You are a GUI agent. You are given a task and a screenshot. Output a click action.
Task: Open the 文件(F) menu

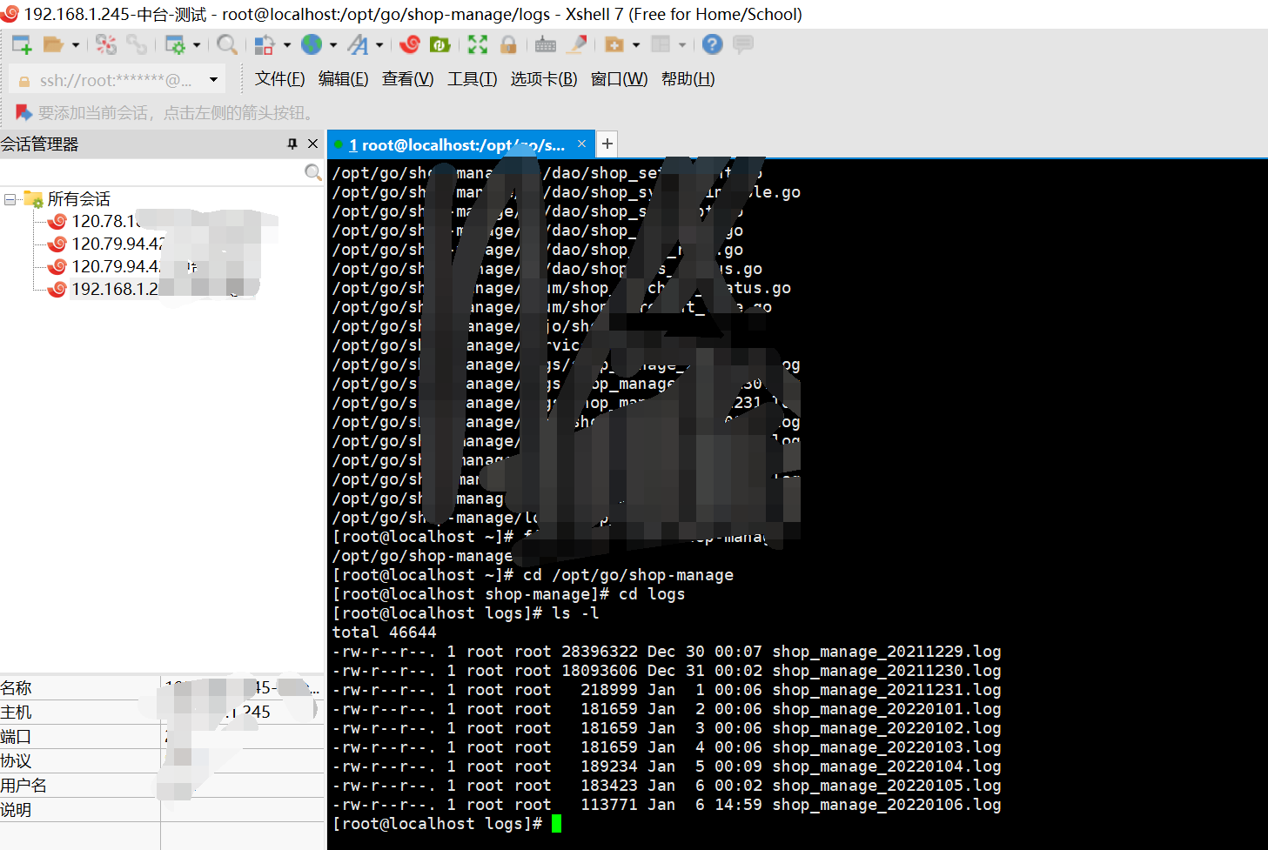tap(279, 79)
